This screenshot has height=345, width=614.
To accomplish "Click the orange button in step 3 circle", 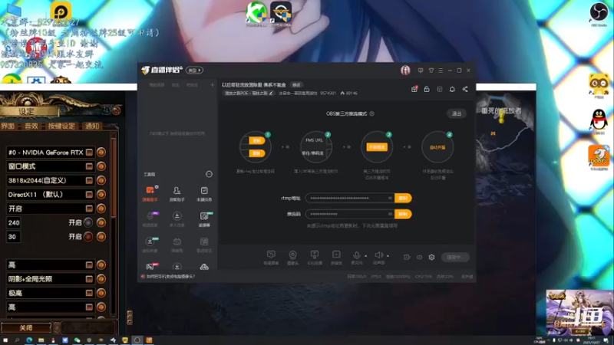I will pos(377,147).
